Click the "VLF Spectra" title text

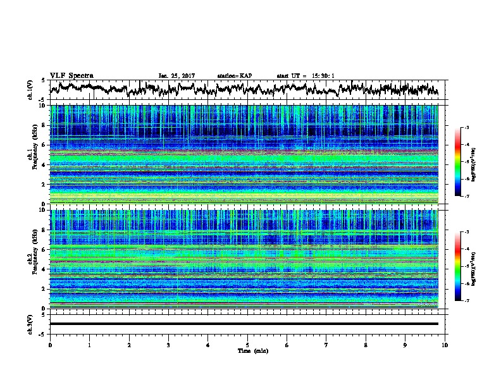pos(71,76)
